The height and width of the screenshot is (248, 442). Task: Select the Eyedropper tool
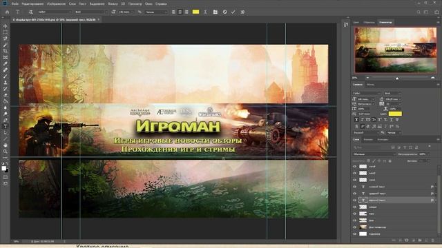(x=5, y=63)
